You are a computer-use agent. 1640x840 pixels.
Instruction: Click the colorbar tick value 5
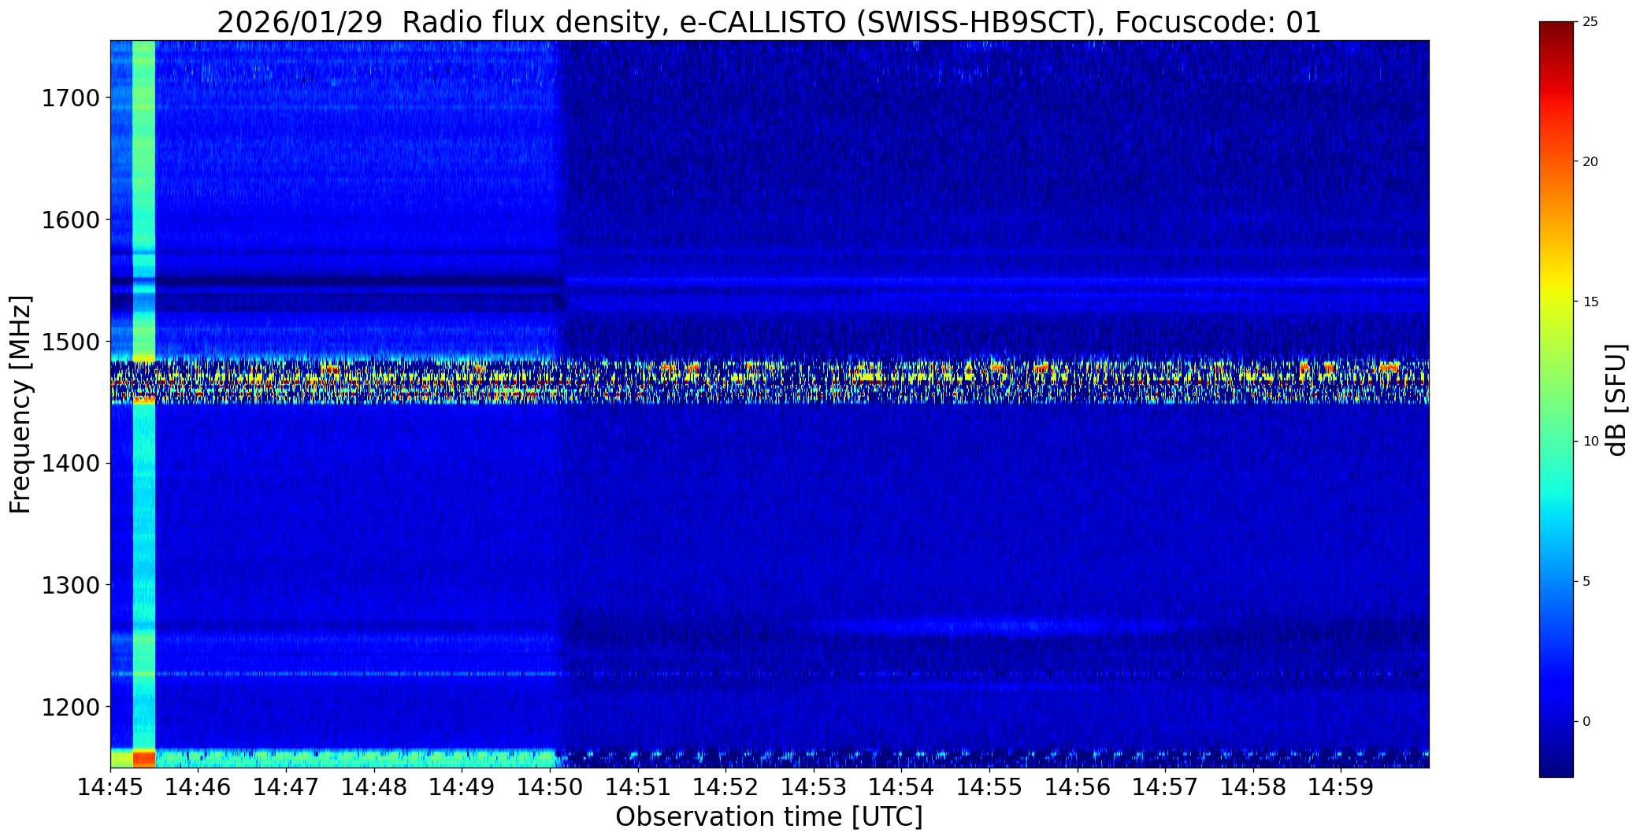point(1586,581)
